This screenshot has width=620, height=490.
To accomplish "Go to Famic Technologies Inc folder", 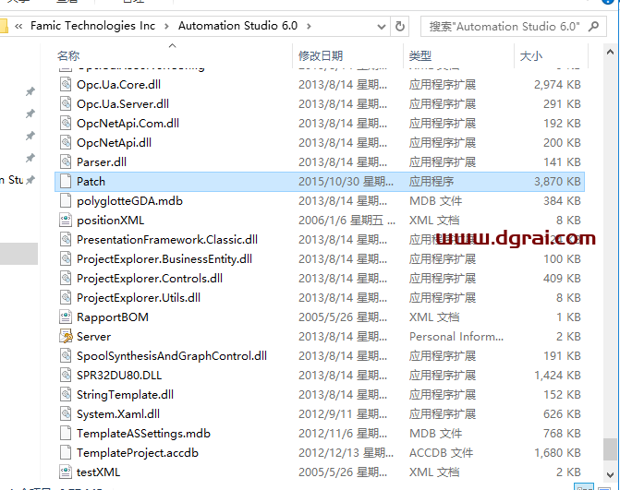I will (x=93, y=26).
